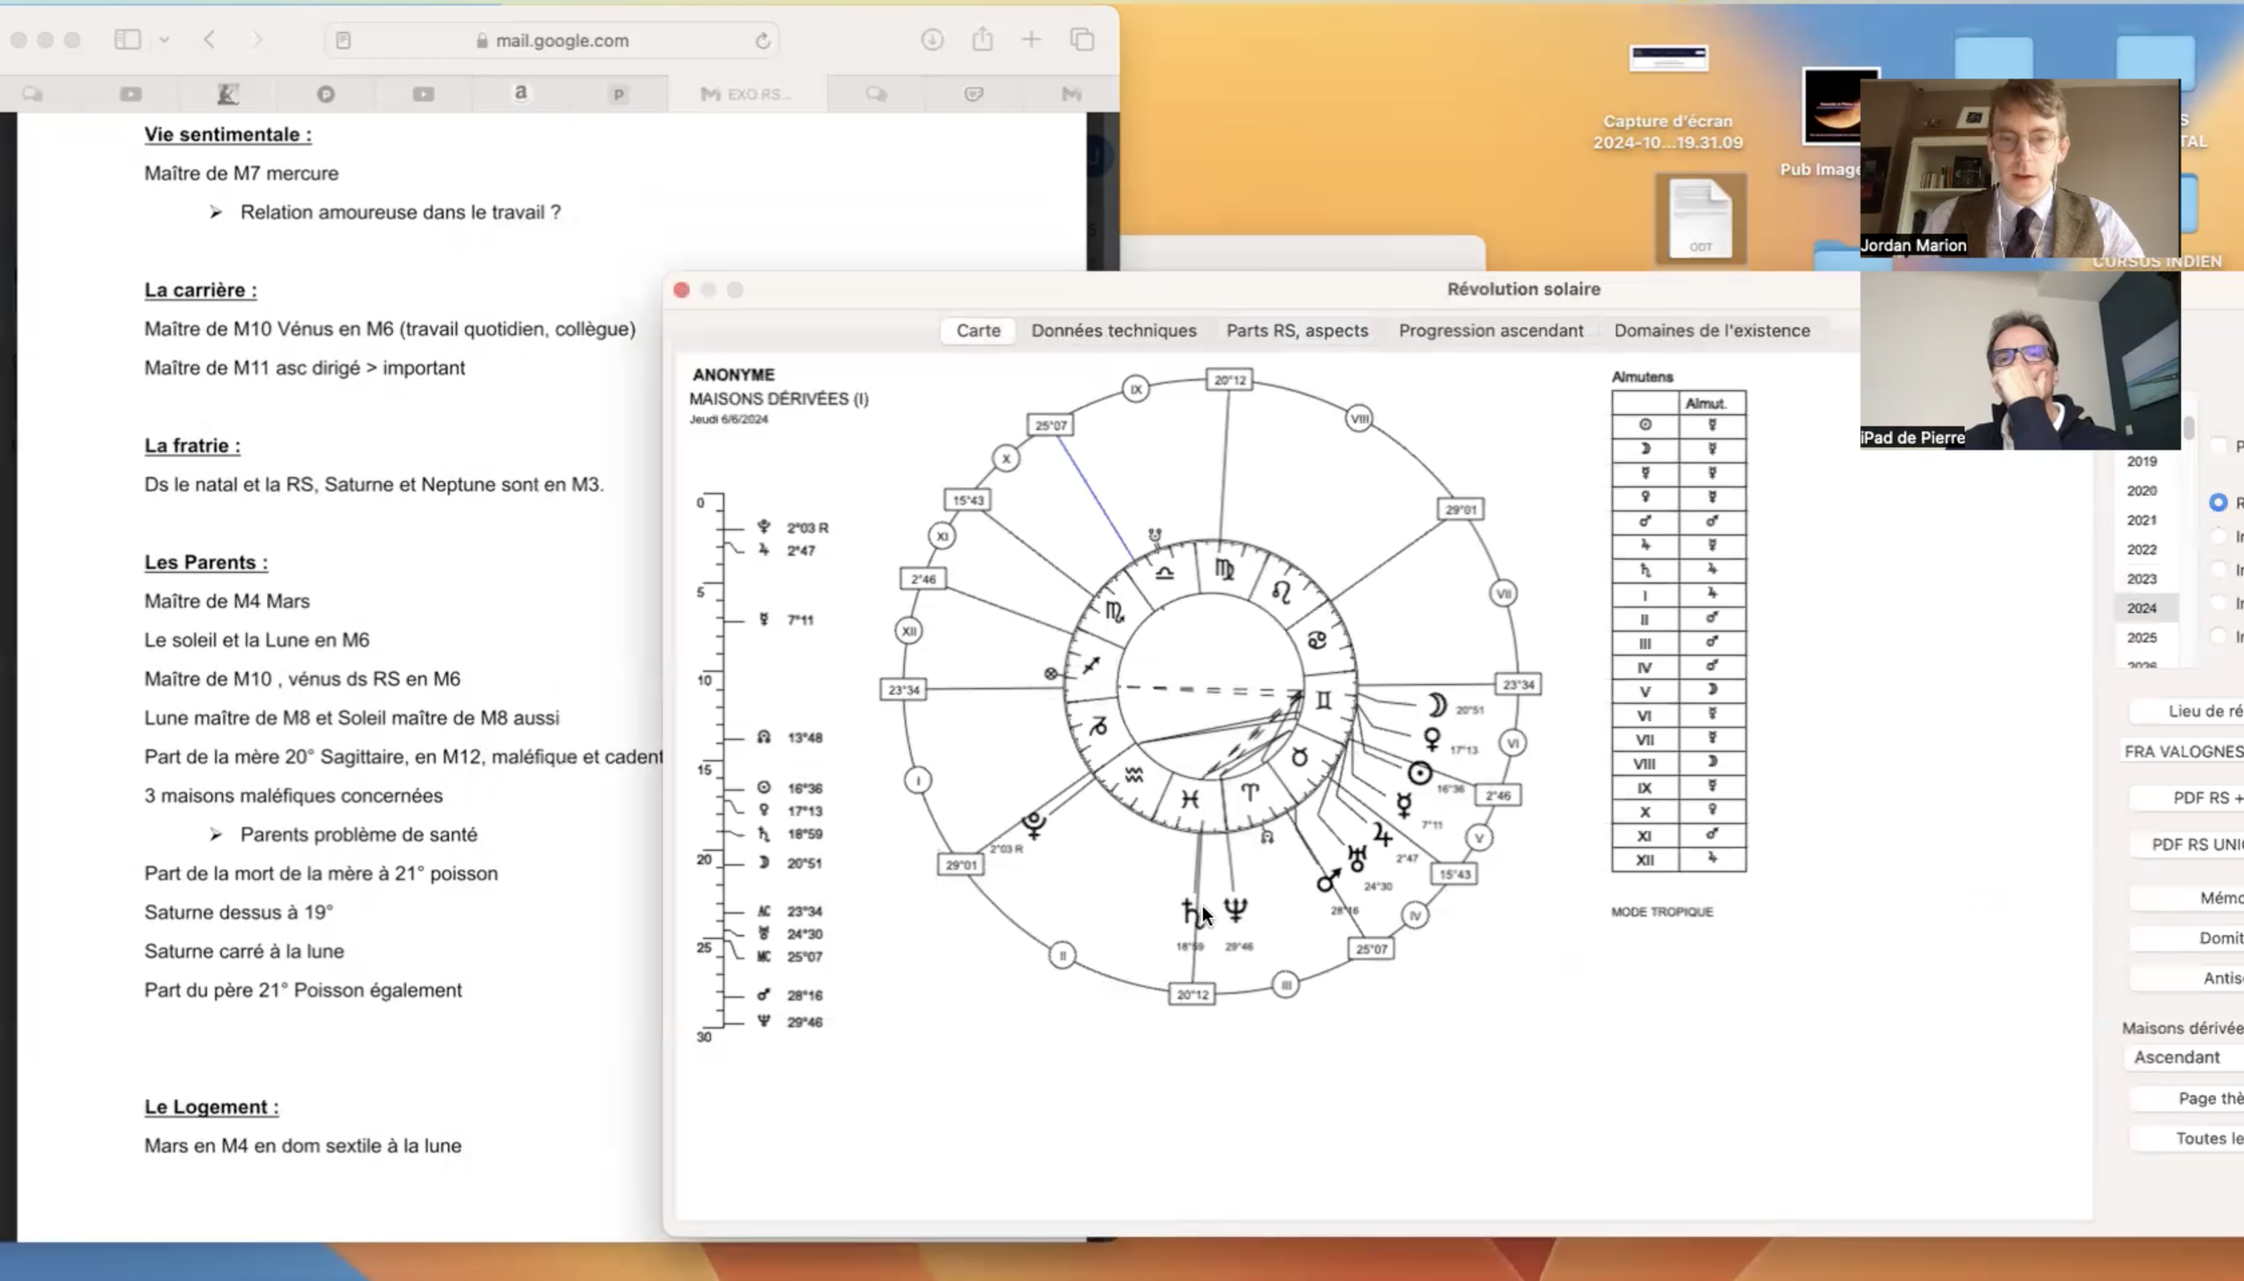
Task: Open the ODT file on desktop
Action: pyautogui.click(x=1700, y=218)
